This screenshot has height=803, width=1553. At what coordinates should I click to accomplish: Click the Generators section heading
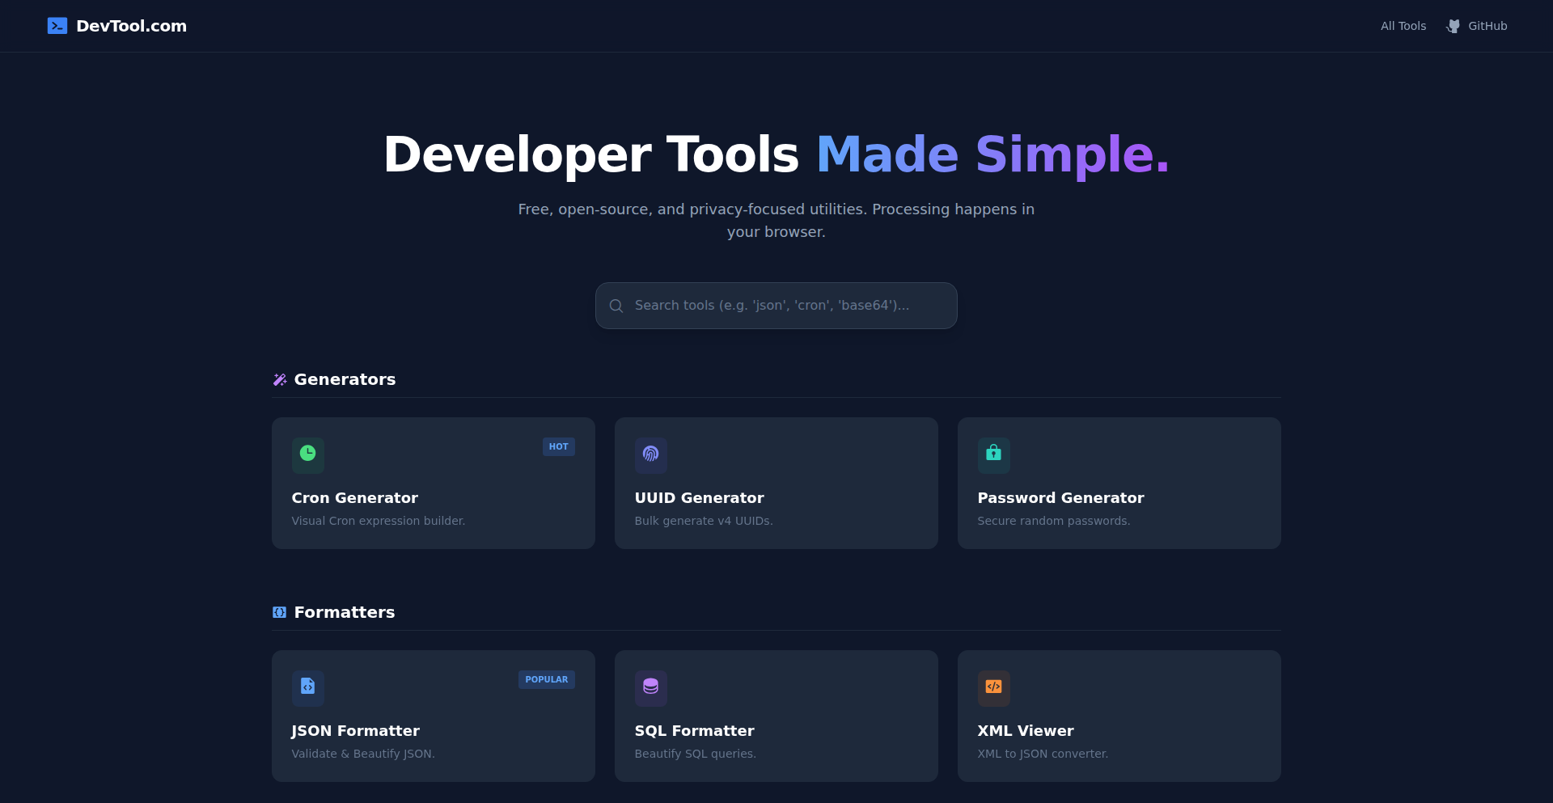[345, 379]
